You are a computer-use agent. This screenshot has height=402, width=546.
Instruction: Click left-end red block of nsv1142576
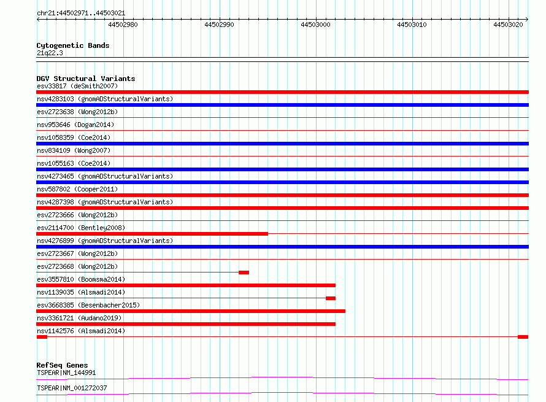42,337
